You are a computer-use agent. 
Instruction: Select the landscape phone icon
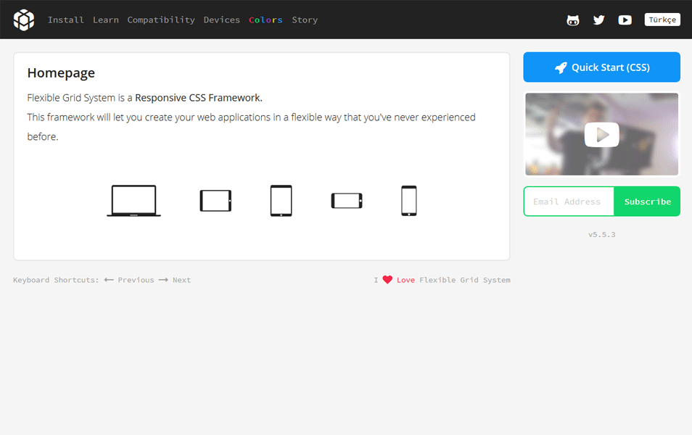coord(347,199)
